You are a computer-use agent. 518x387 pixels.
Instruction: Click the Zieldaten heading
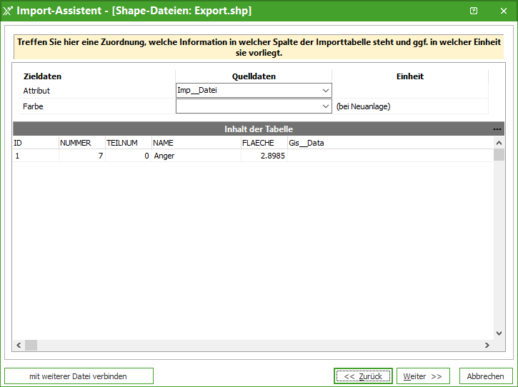(x=42, y=76)
